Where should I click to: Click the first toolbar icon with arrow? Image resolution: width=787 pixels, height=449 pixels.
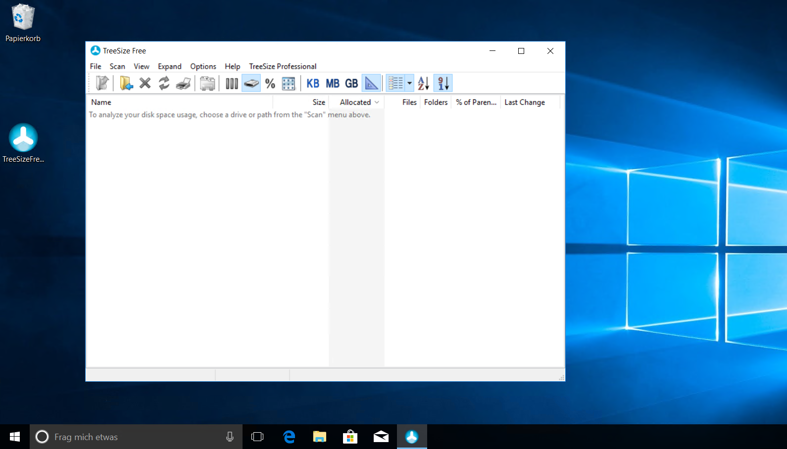[102, 83]
